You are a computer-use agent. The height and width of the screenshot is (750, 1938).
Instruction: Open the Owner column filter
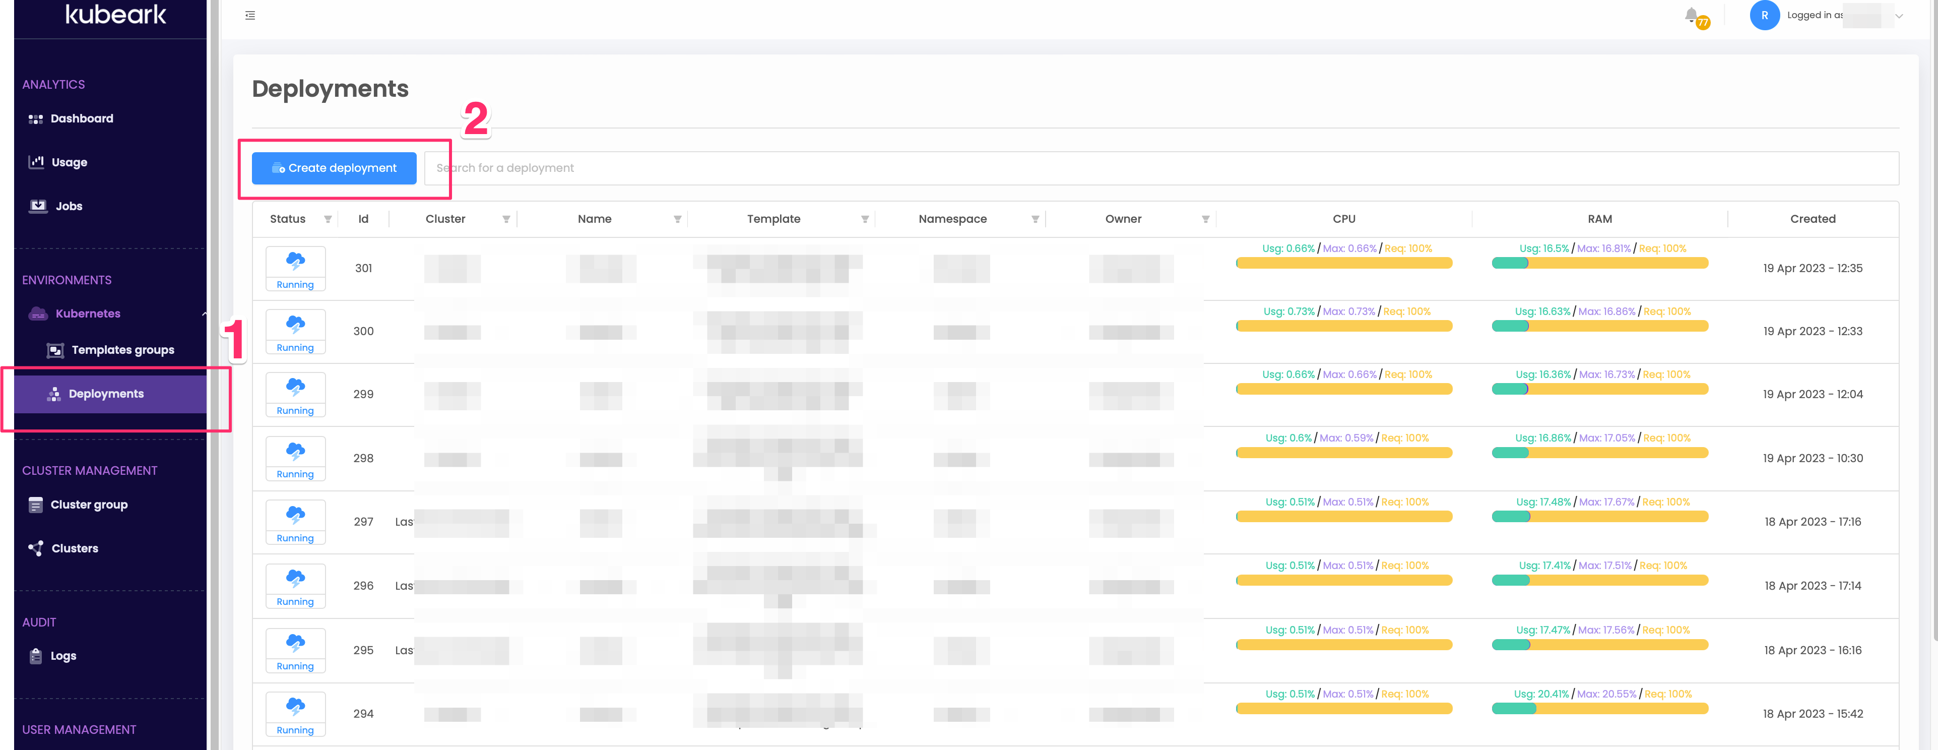1205,219
